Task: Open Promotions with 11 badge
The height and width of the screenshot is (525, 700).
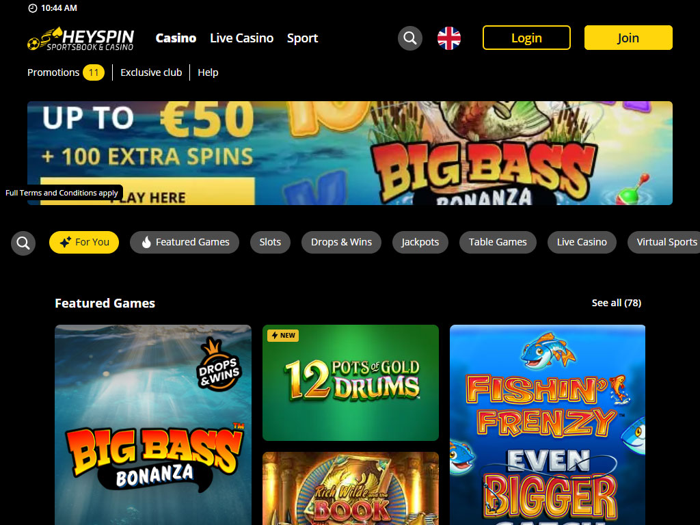Action: 66,72
